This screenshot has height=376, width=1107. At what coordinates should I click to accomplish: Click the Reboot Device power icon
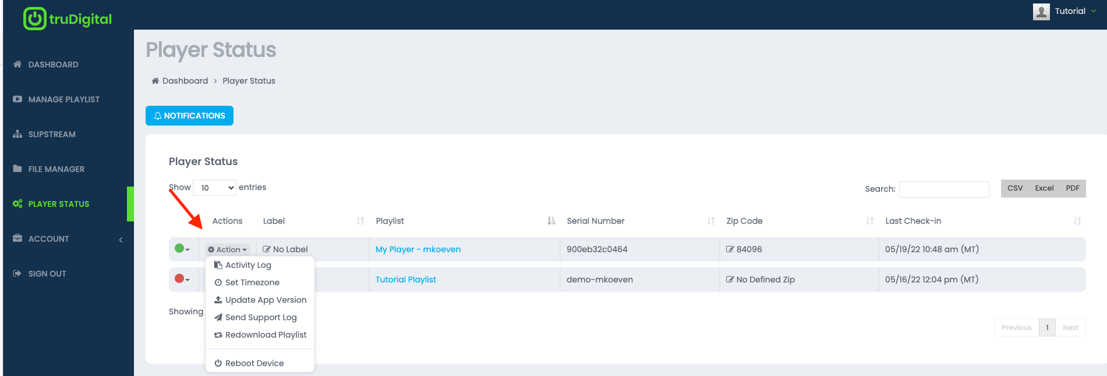coord(218,363)
